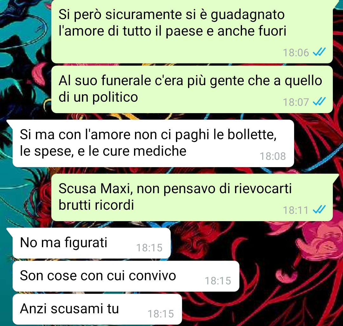The height and width of the screenshot is (326, 343).
Task: Tap the double-check beside 18:11
Action: (319, 210)
